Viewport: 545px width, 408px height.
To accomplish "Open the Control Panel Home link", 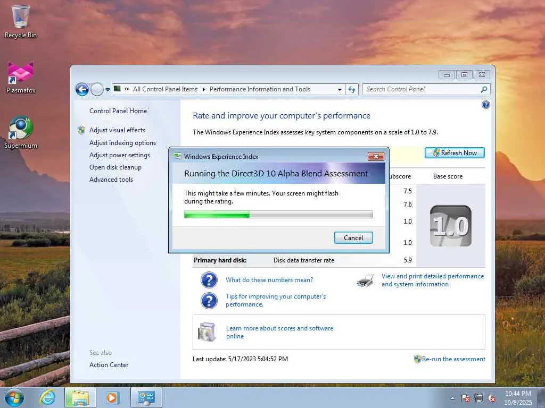I will tap(118, 111).
